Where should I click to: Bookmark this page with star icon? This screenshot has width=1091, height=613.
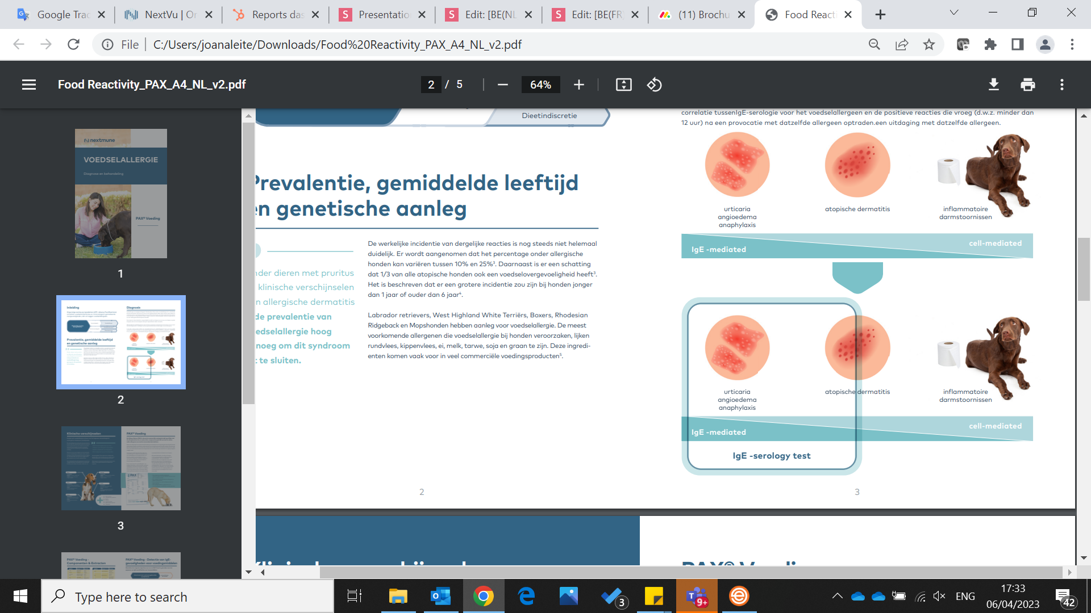(928, 44)
